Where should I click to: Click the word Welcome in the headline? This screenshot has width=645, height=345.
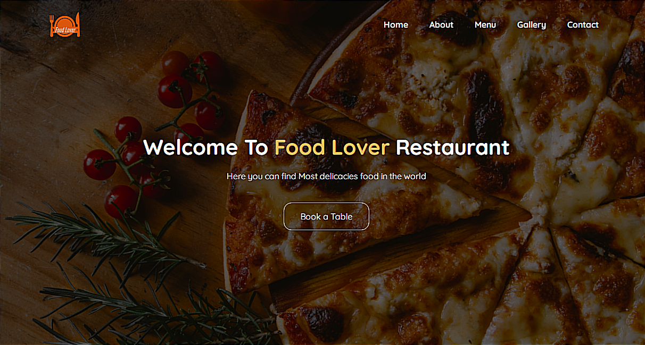(191, 147)
